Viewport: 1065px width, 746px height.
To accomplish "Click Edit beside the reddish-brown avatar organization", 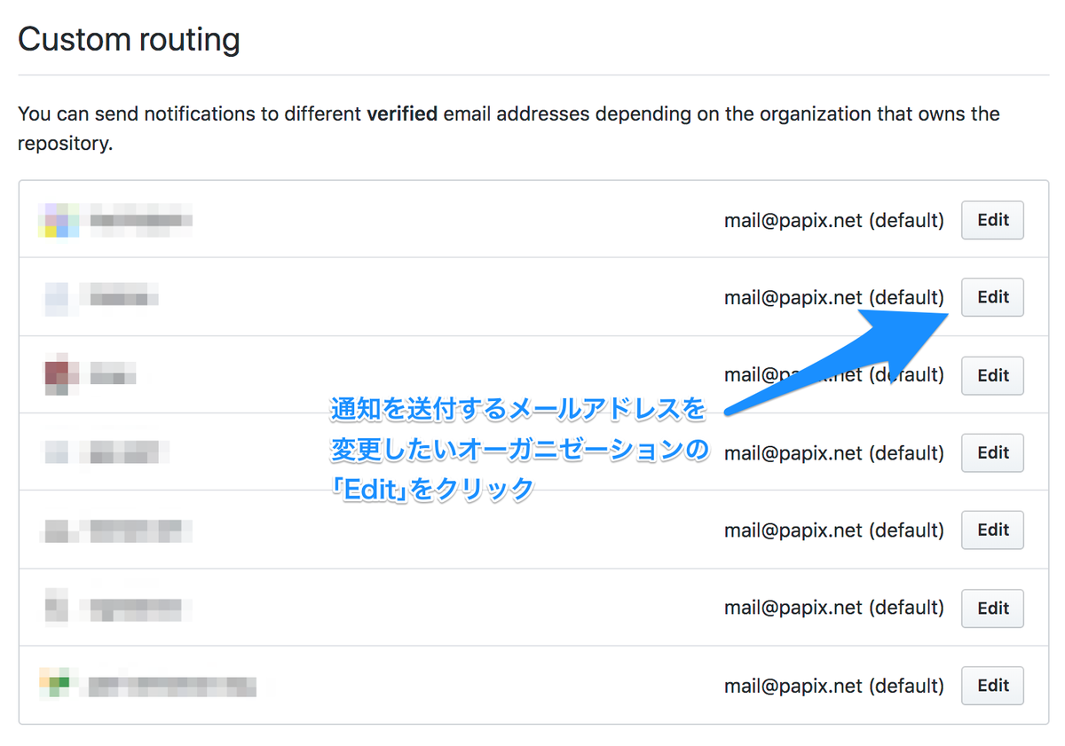I will 992,375.
